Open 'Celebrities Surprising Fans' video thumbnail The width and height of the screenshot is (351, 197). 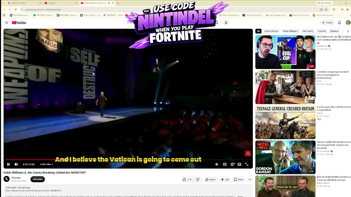[285, 87]
